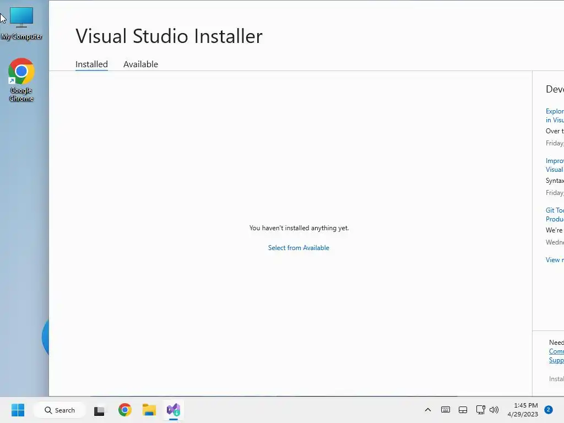Switch to the Available tab
The height and width of the screenshot is (423, 564).
tap(140, 64)
